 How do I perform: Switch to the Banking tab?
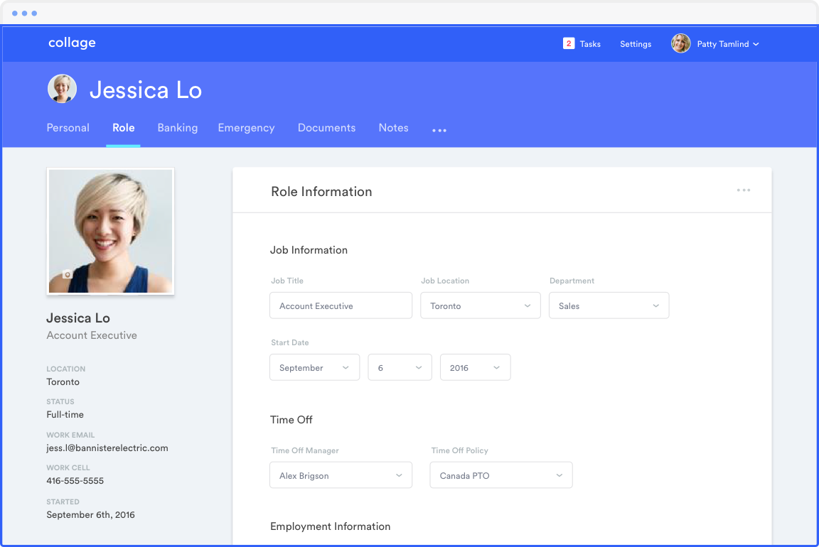(178, 128)
